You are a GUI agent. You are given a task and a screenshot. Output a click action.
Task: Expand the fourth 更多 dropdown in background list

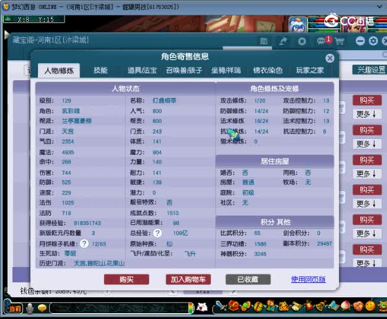pos(367,204)
